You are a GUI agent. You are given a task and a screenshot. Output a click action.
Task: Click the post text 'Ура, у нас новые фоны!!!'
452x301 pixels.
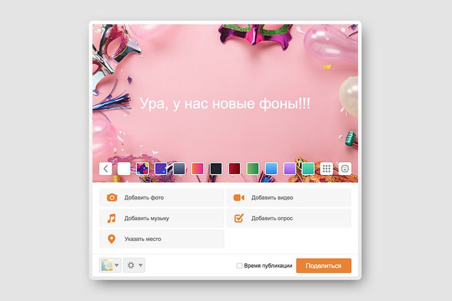pos(225,103)
